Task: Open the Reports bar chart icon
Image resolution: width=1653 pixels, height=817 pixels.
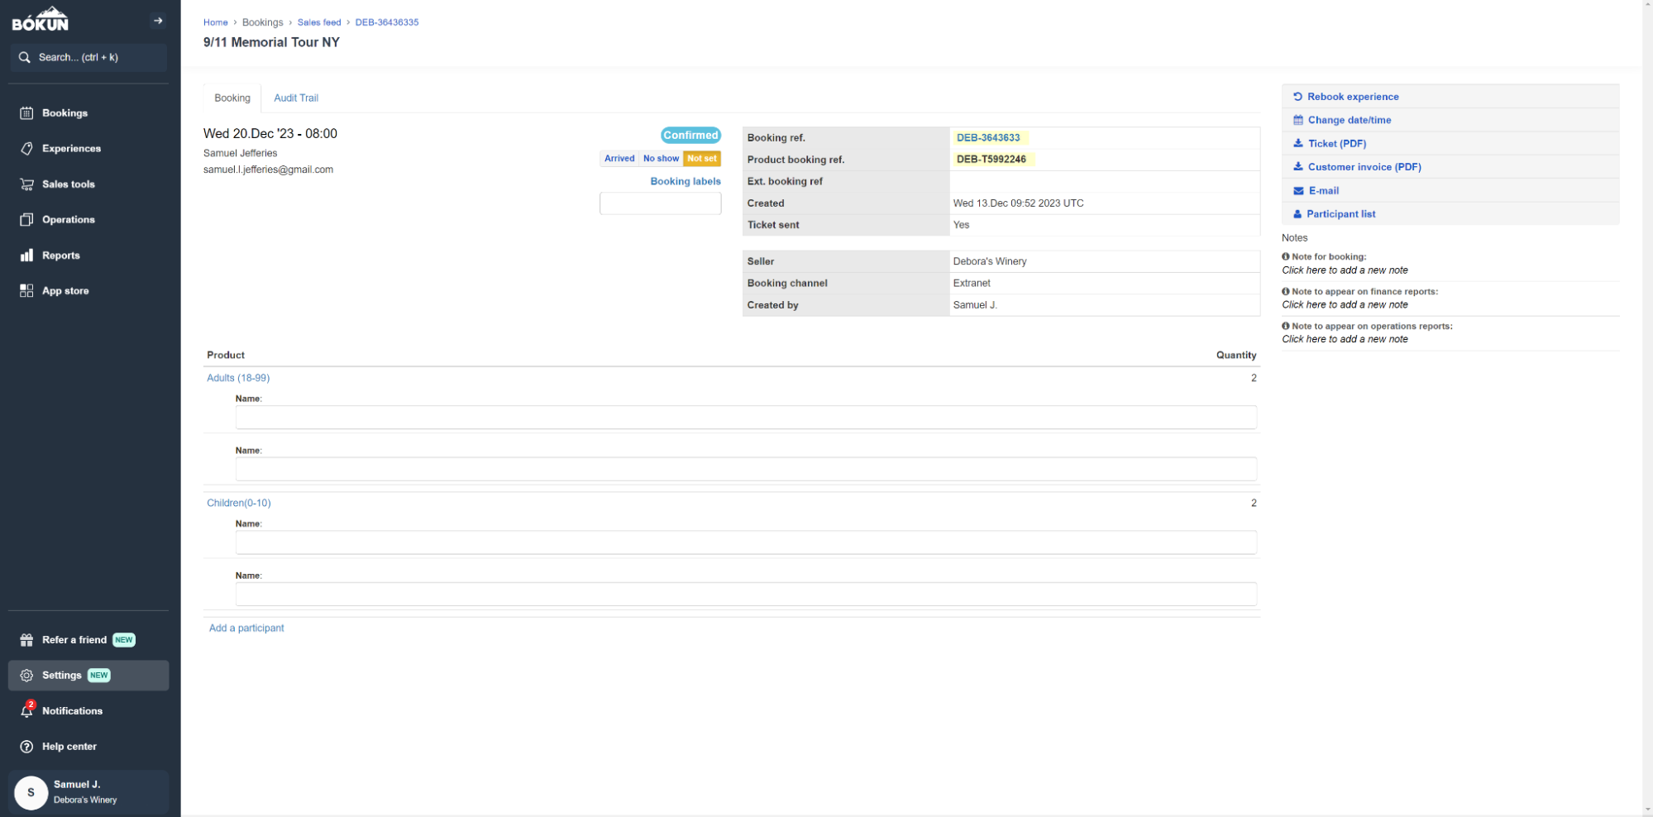Action: [x=26, y=256]
